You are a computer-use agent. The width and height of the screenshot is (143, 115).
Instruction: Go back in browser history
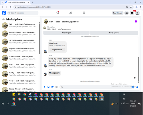(3, 7)
